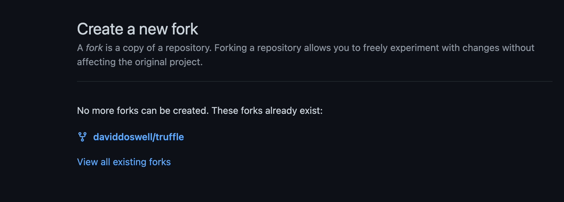The height and width of the screenshot is (202, 564).
Task: Click the word "repository." ending the first sentence
Action: 188,48
